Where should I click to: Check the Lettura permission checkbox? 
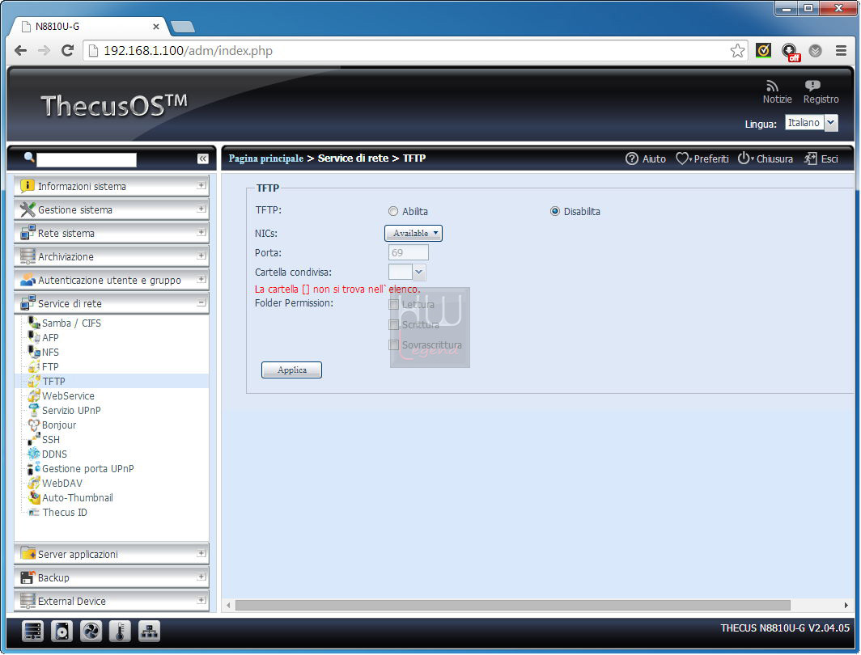point(394,305)
